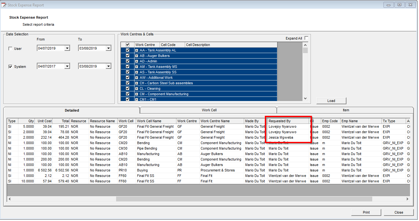Toggle the System date checkbox

10,67
